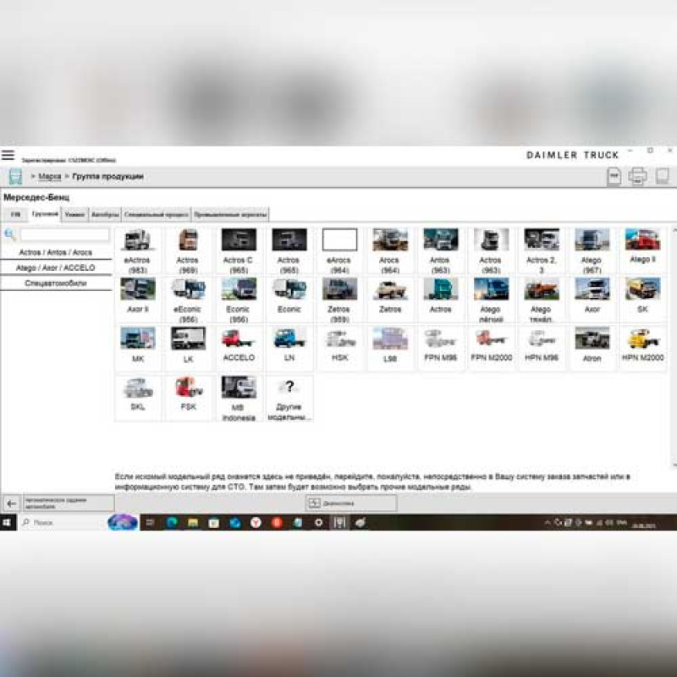Select the Axor II model
This screenshot has height=677, width=677.
(138, 300)
